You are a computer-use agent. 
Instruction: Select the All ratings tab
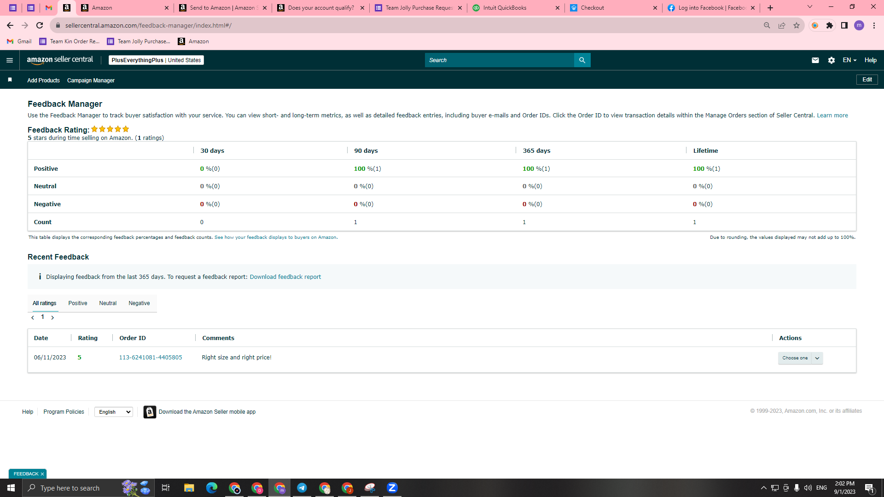(45, 303)
